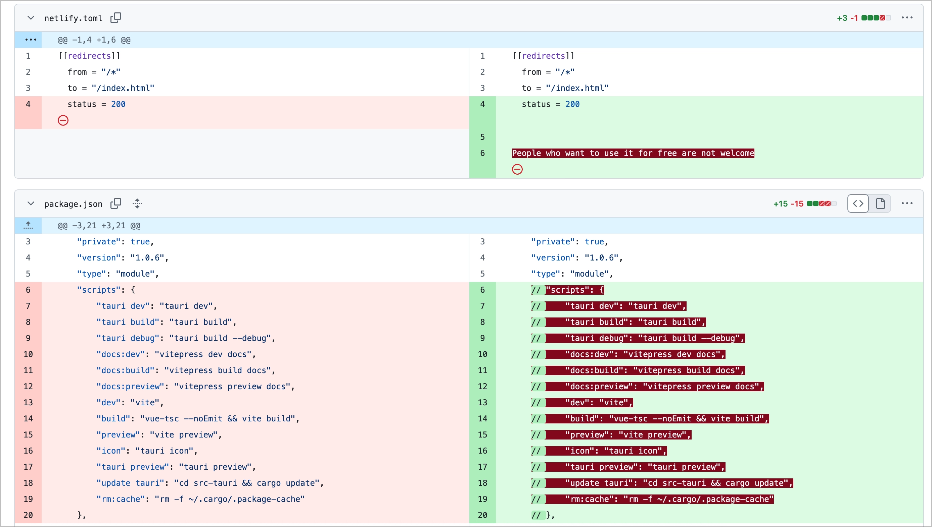
Task: Select right-side line 'from = "/*"'
Action: 548,72
